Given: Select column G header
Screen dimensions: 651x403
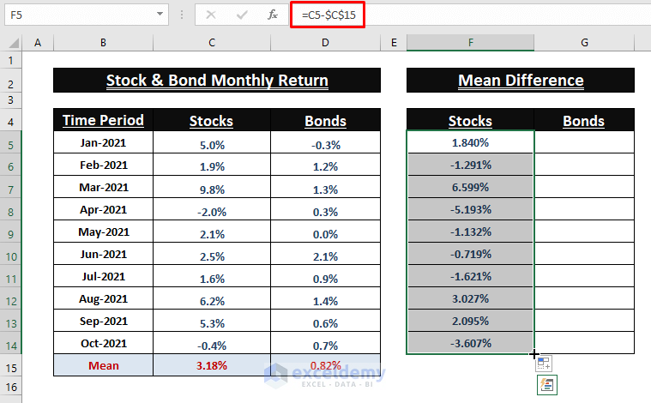Looking at the screenshot, I should 583,43.
